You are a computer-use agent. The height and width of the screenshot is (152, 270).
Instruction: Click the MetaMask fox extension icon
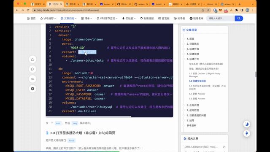click(220, 10)
